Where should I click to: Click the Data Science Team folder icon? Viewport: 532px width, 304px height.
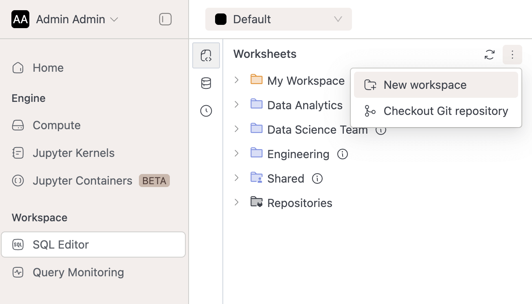click(257, 128)
